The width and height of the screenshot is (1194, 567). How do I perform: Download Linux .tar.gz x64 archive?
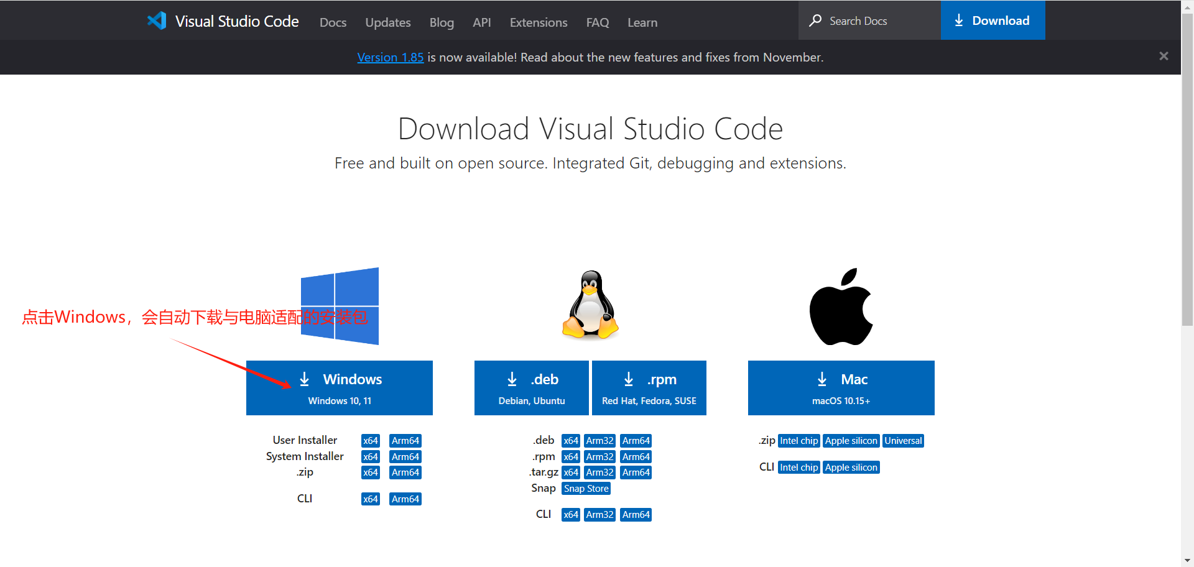click(571, 472)
